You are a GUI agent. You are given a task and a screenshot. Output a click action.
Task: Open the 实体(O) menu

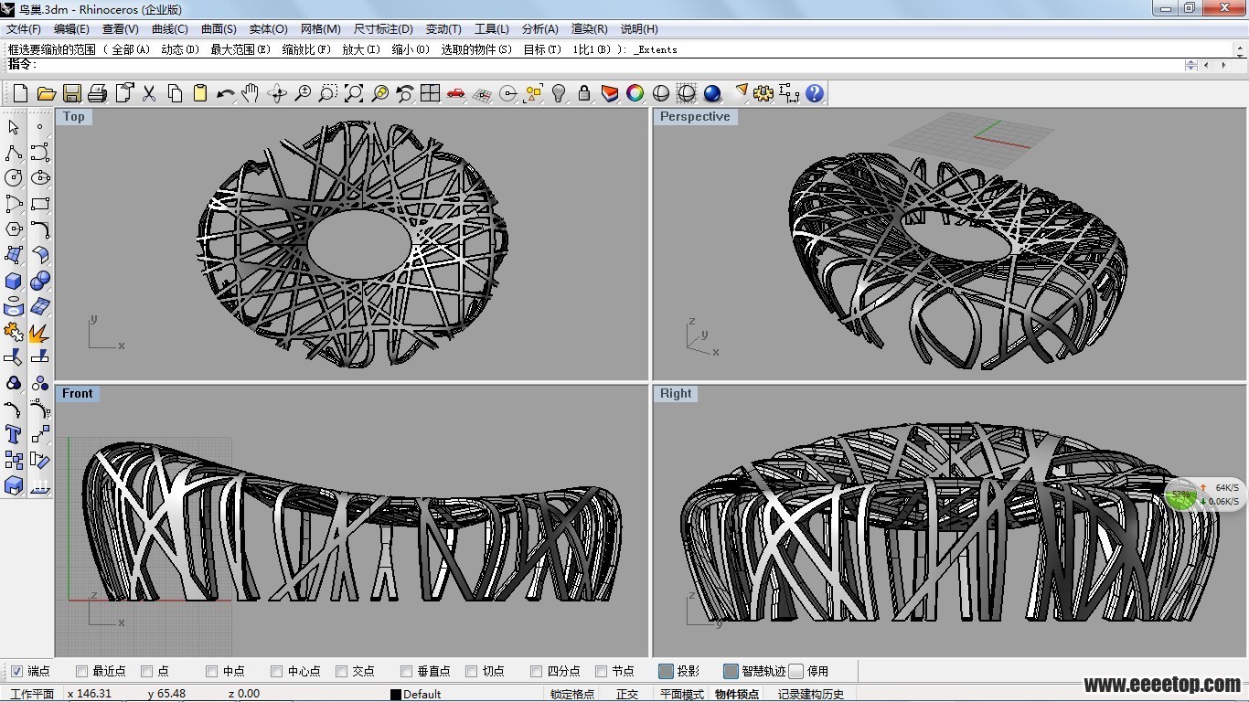[269, 29]
